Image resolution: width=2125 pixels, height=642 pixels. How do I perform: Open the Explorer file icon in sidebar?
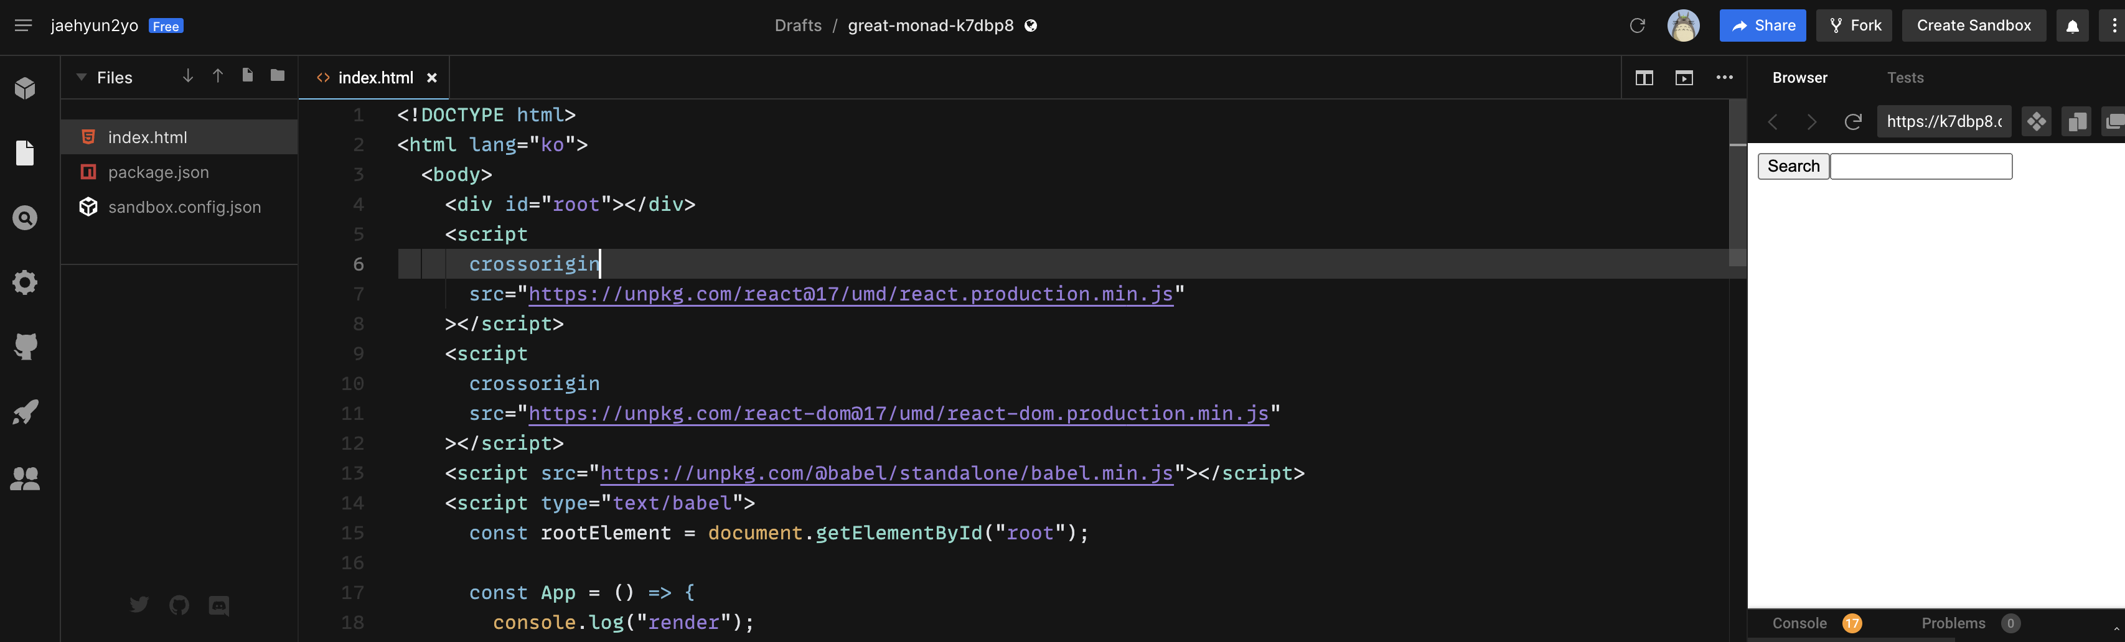(25, 153)
